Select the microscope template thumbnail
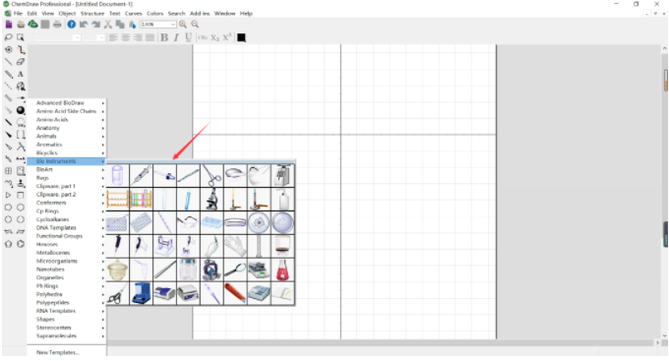 212,200
